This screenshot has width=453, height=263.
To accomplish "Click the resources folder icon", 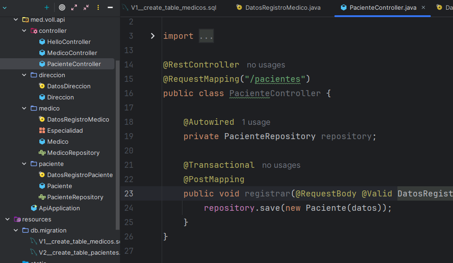I will pos(17,220).
